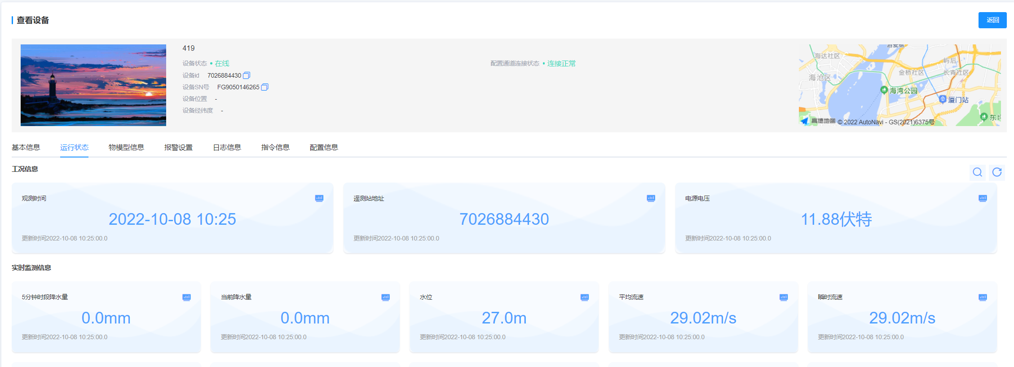This screenshot has height=367, width=1014.
Task: Click the 5分钟时段降水量 value 0.0mm
Action: [106, 318]
